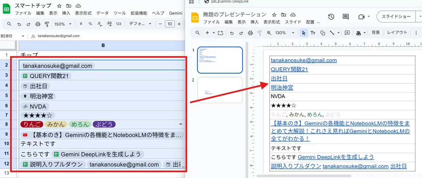Image resolution: width=422 pixels, height=178 pixels.
Task: Open ヘルプ menu in Sheets
Action: click(158, 13)
